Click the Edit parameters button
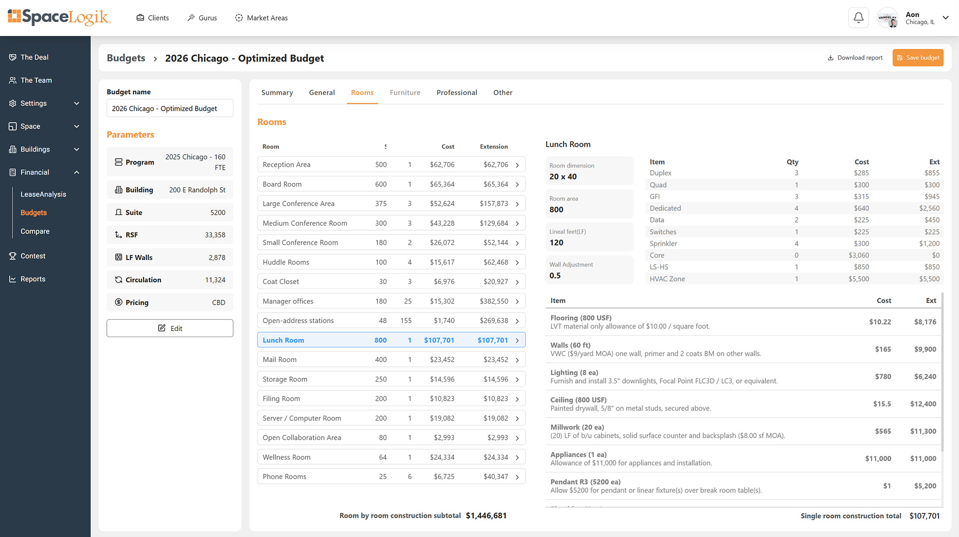 tap(170, 328)
